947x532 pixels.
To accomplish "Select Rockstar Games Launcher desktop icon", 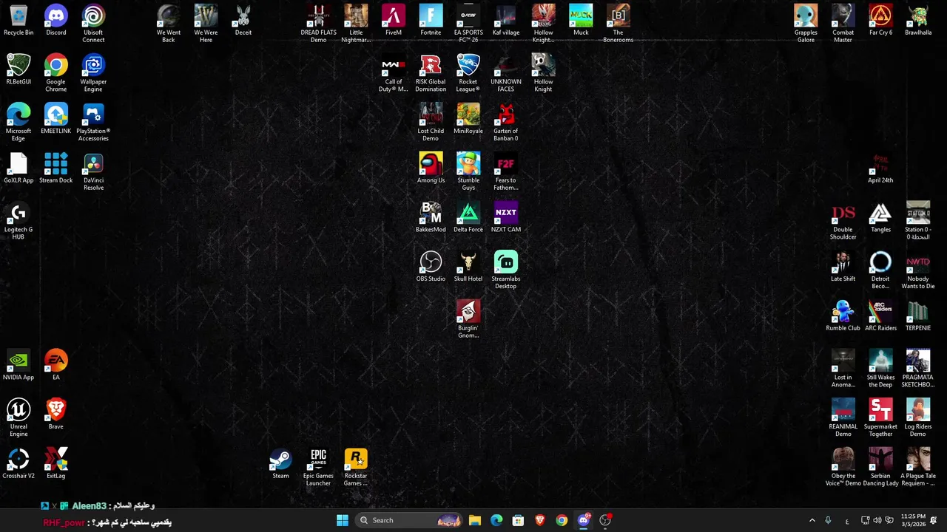I will point(356,467).
